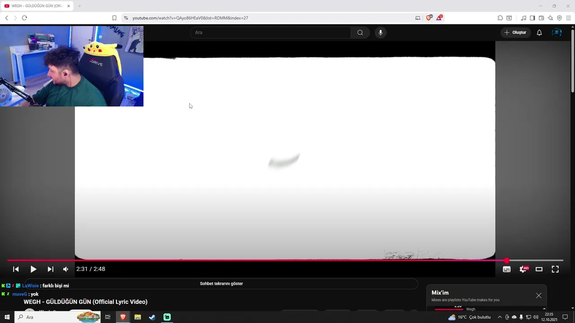Viewport: 575px width, 323px height.
Task: Open the weather widget showing 16°C
Action: point(469,317)
